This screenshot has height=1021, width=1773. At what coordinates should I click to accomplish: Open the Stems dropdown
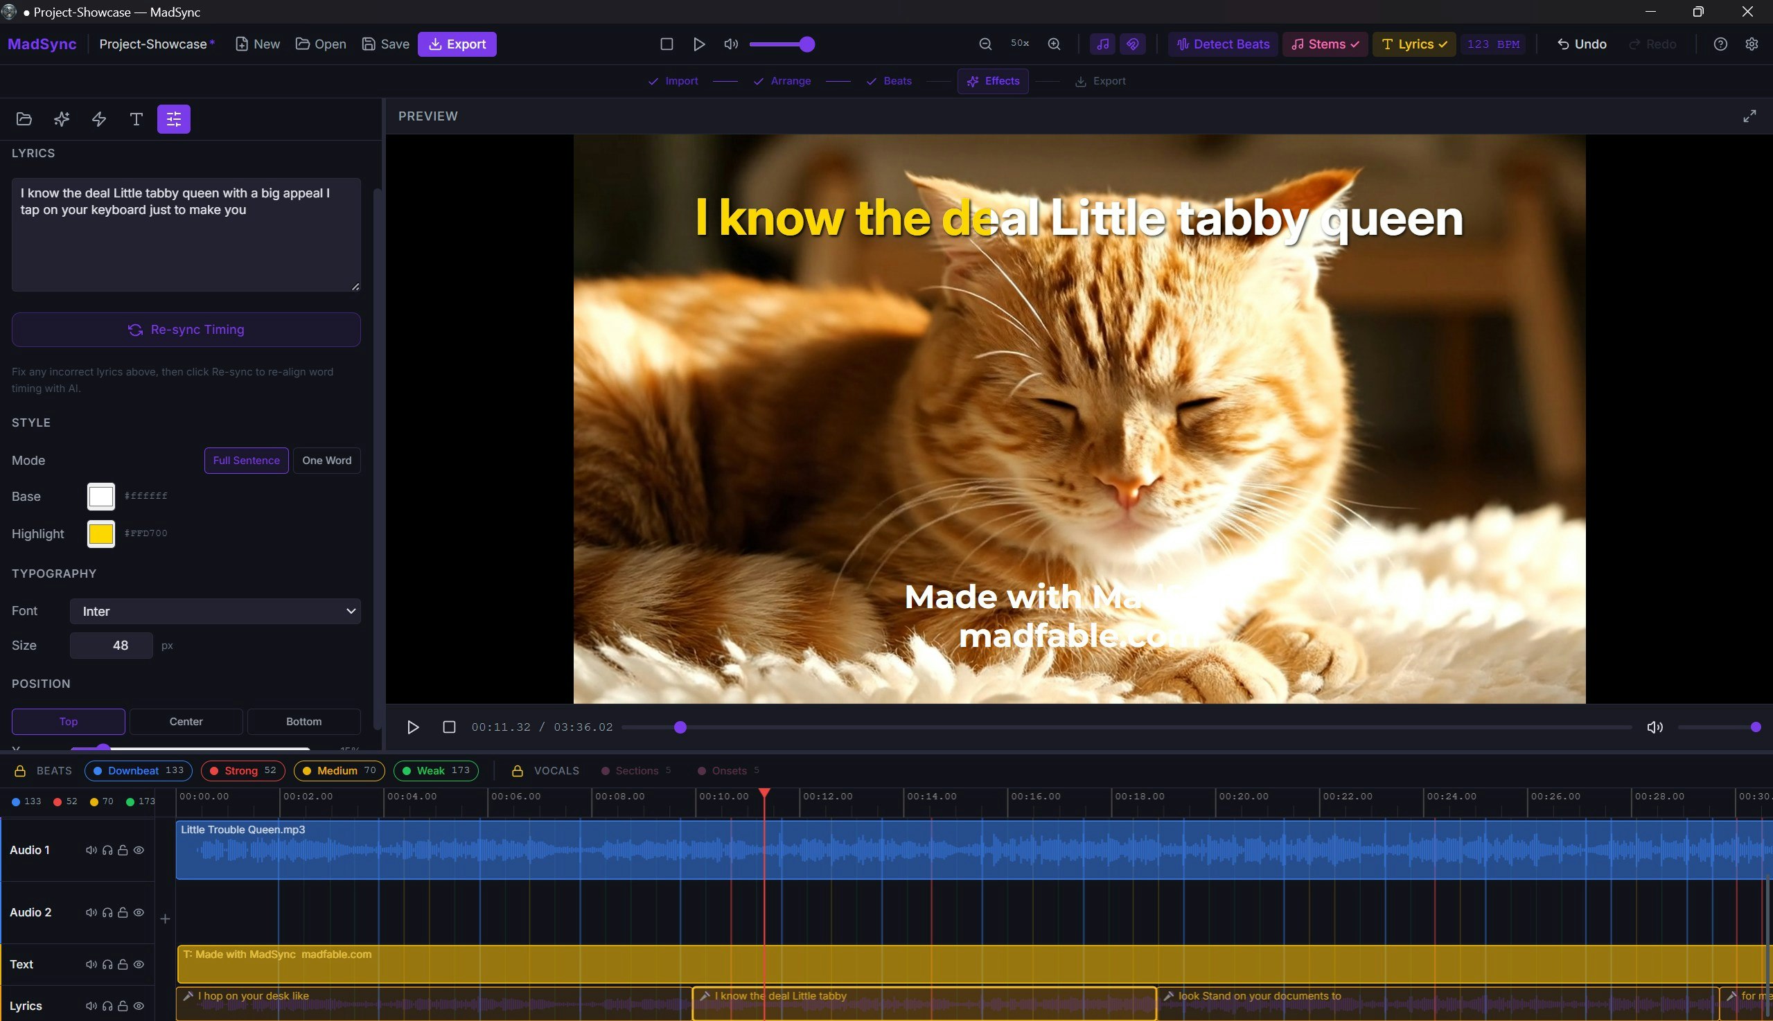(x=1324, y=44)
